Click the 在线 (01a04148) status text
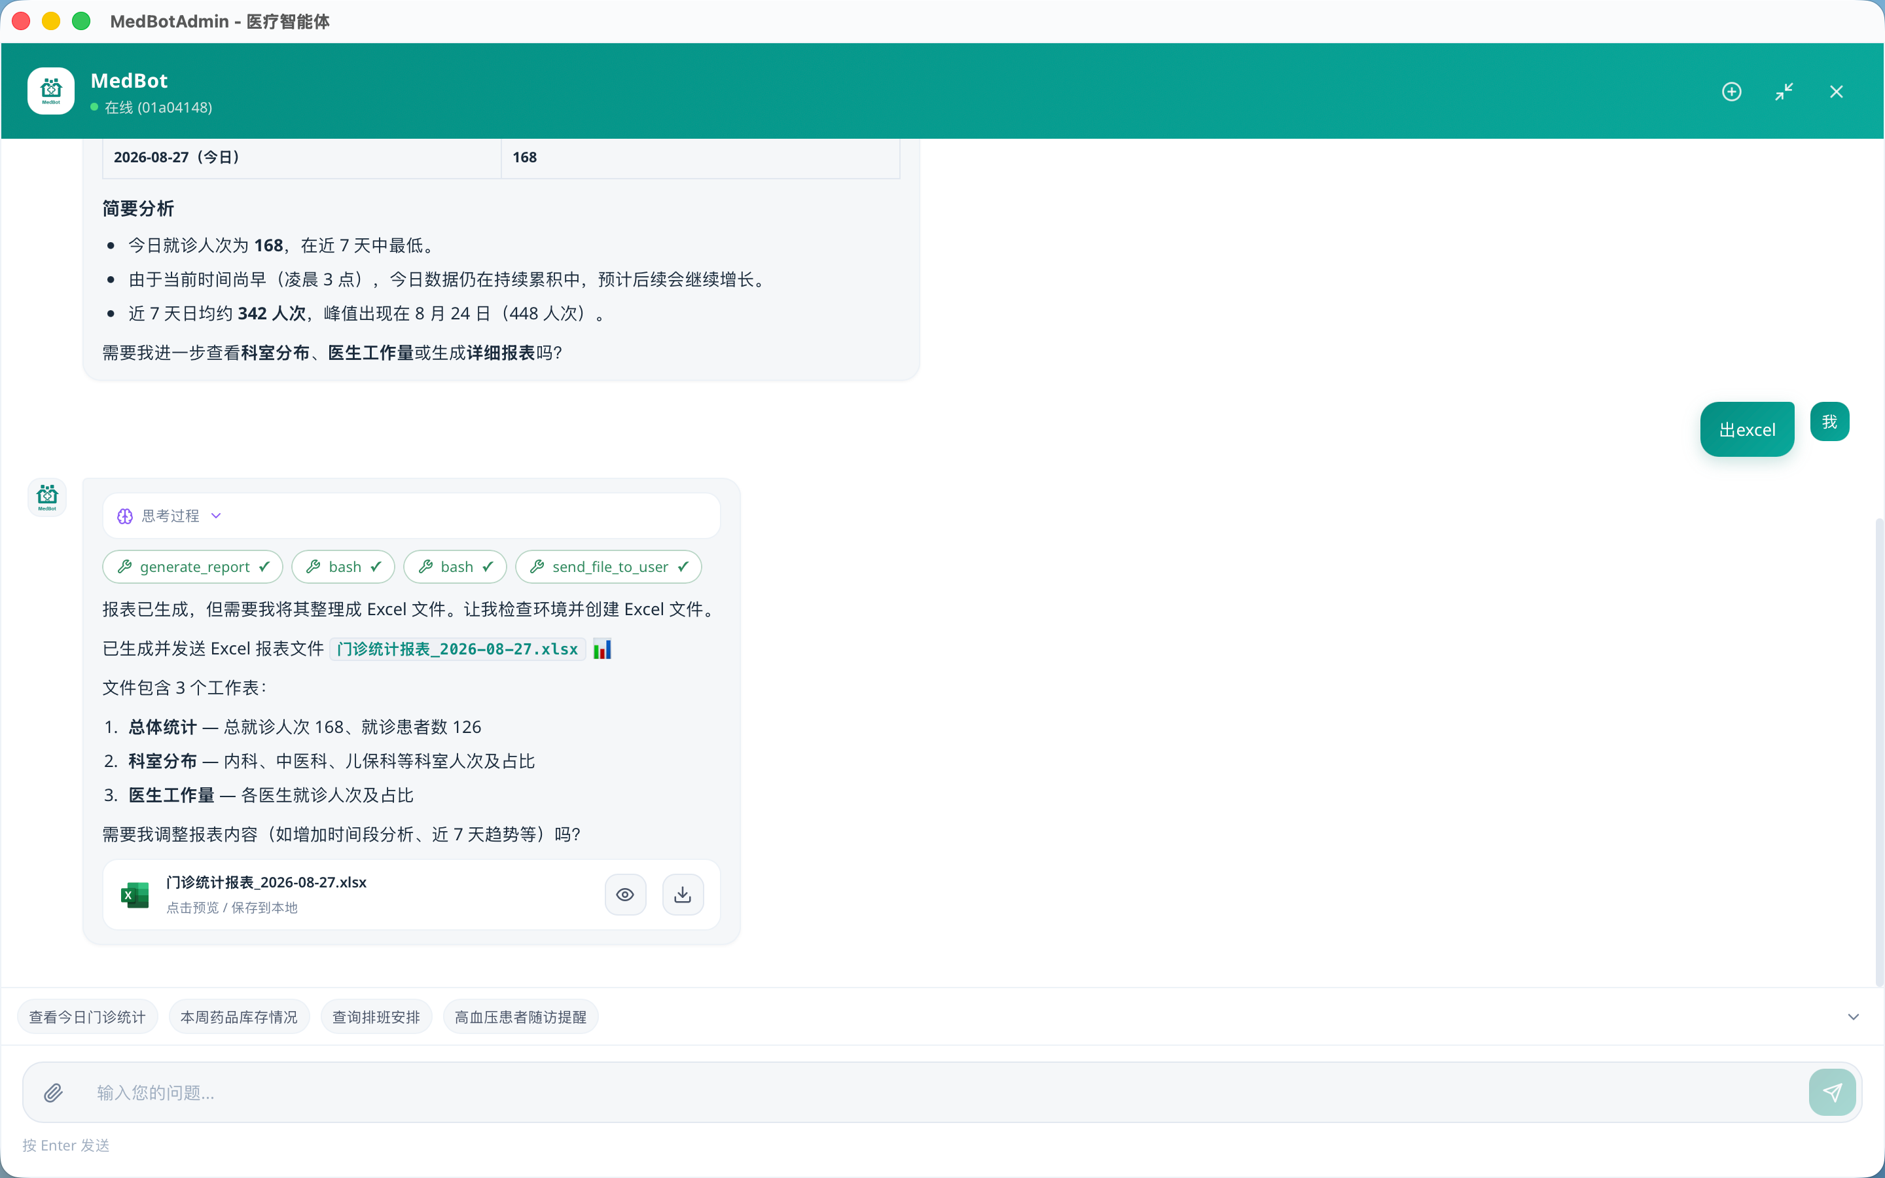This screenshot has width=1885, height=1178. (158, 107)
